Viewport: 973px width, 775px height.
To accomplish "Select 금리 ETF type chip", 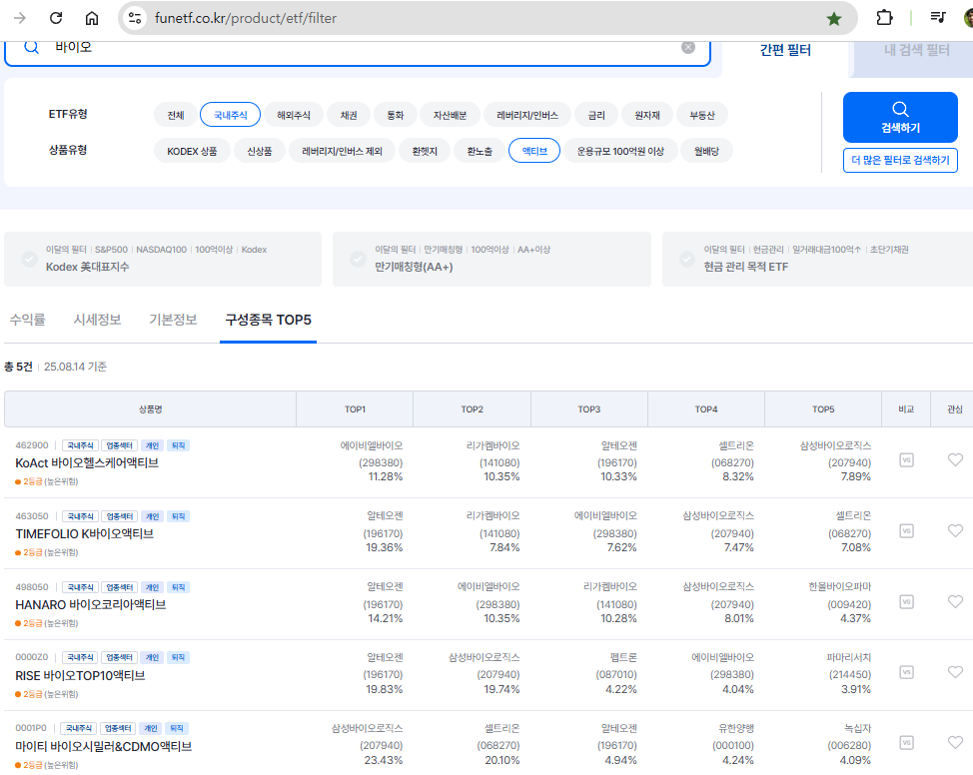I will click(x=596, y=115).
